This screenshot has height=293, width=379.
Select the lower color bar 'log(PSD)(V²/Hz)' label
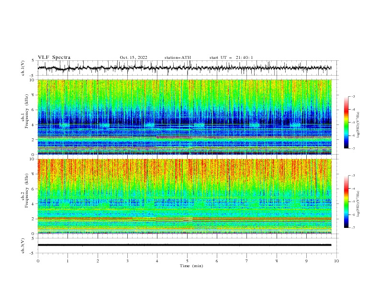pyautogui.click(x=358, y=203)
